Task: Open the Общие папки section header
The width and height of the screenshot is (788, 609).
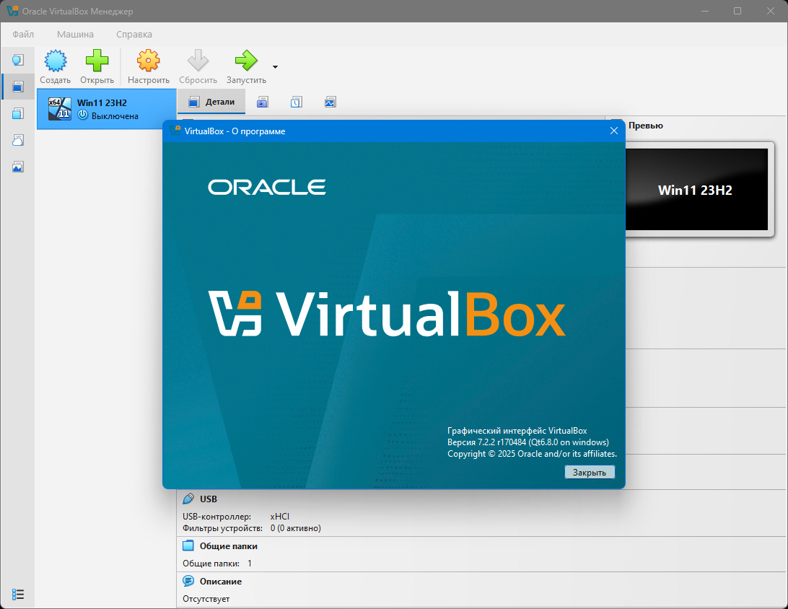Action: (x=229, y=546)
